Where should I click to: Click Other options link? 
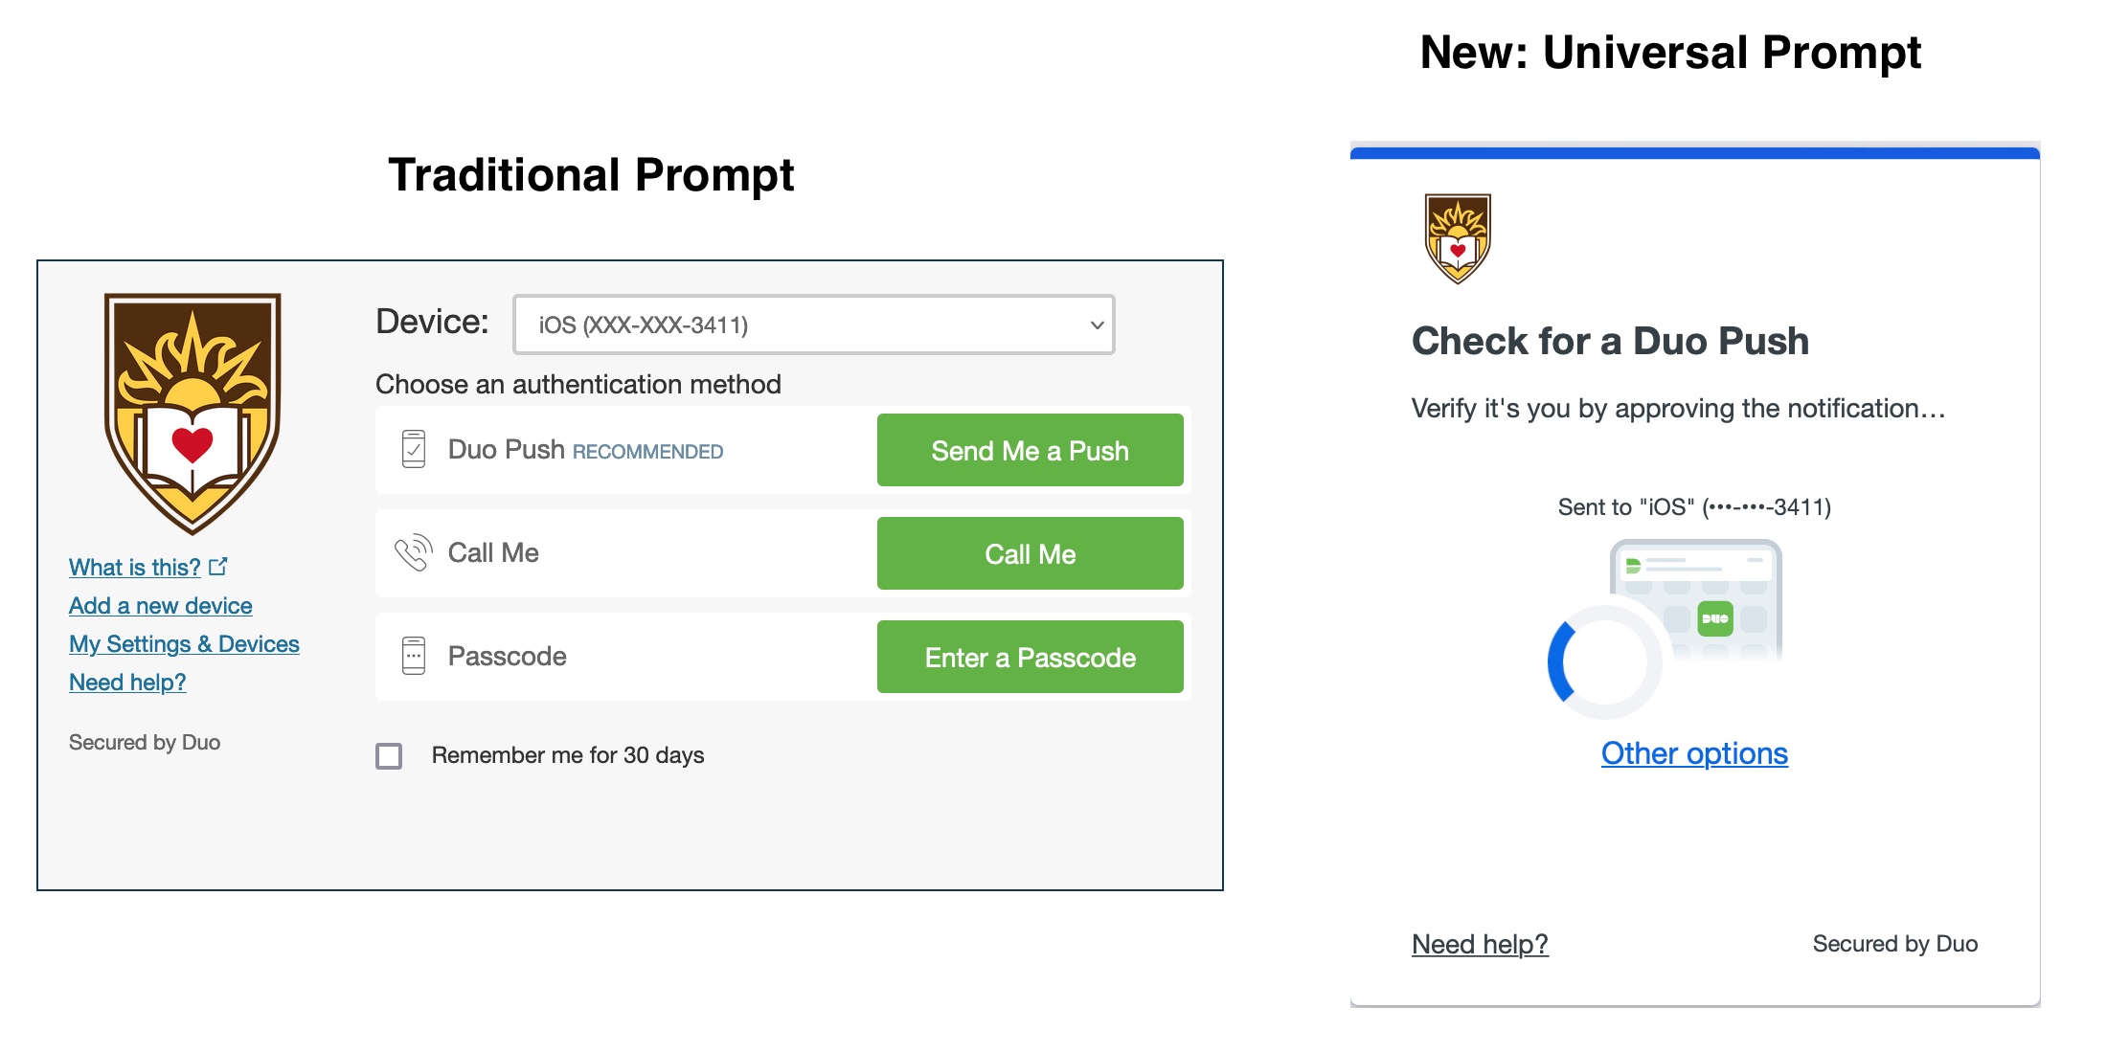1694,753
